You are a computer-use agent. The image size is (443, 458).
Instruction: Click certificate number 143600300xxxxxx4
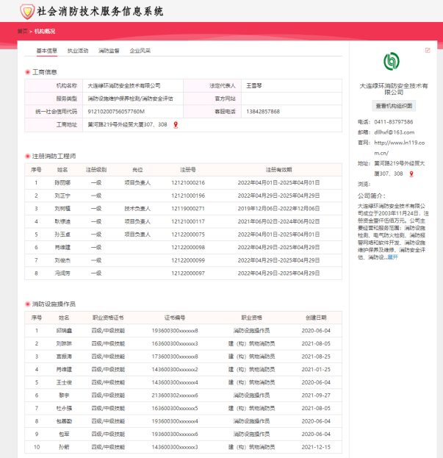175,382
